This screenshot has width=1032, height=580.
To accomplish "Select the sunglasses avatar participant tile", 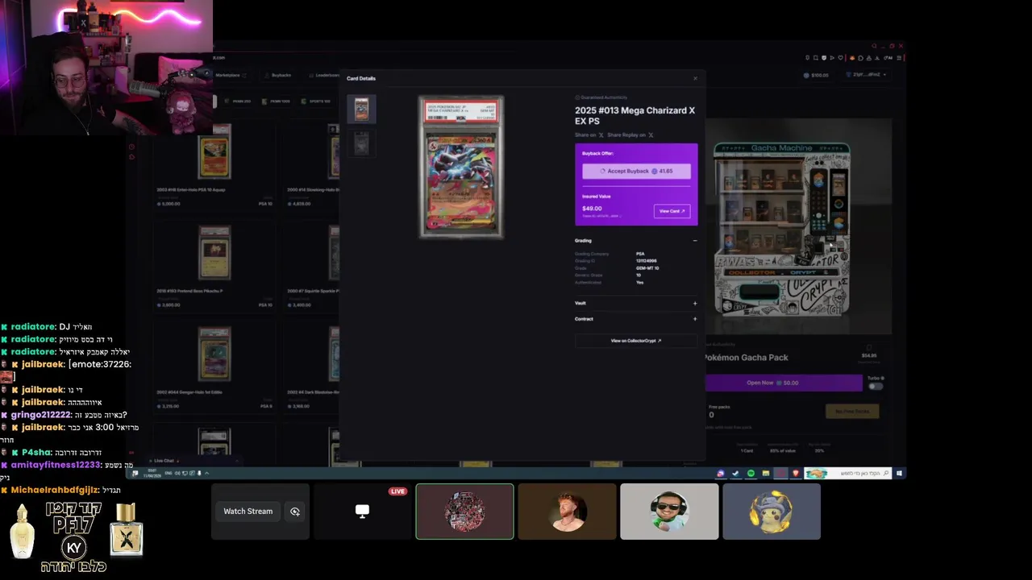I will 669,512.
